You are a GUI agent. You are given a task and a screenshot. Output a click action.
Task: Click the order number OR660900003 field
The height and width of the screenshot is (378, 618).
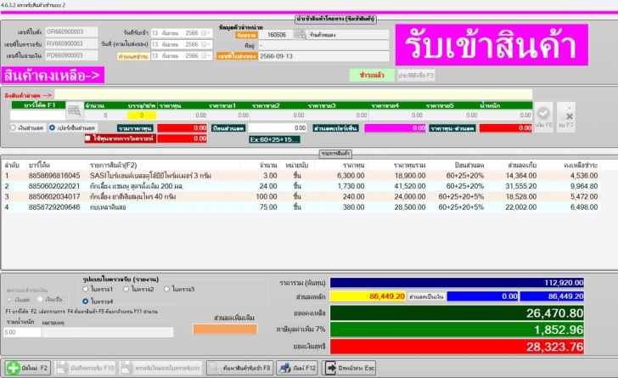tap(71, 31)
